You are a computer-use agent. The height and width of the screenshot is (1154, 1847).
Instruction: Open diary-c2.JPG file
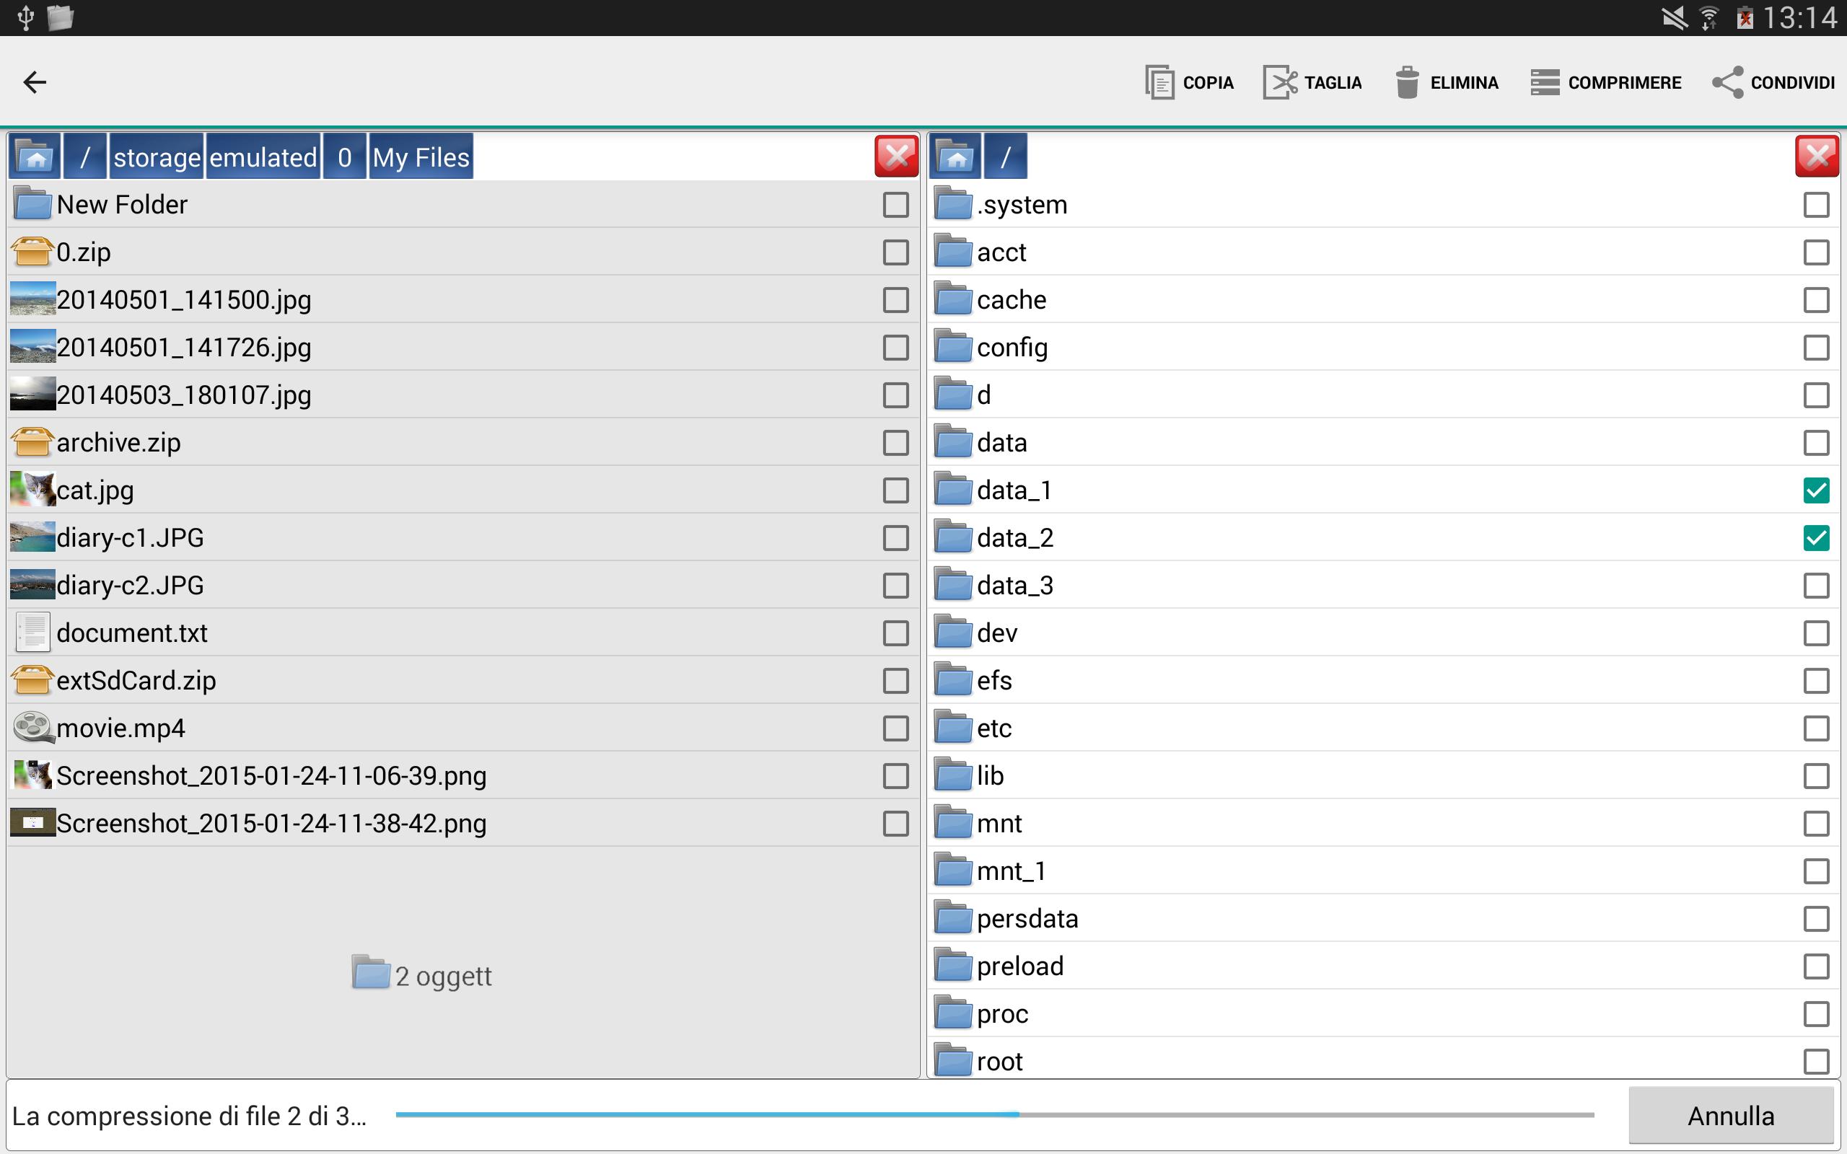click(462, 585)
